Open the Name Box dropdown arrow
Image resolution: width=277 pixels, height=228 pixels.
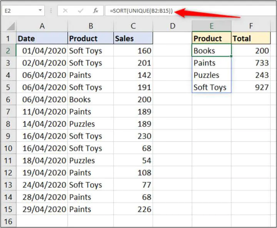click(40, 11)
